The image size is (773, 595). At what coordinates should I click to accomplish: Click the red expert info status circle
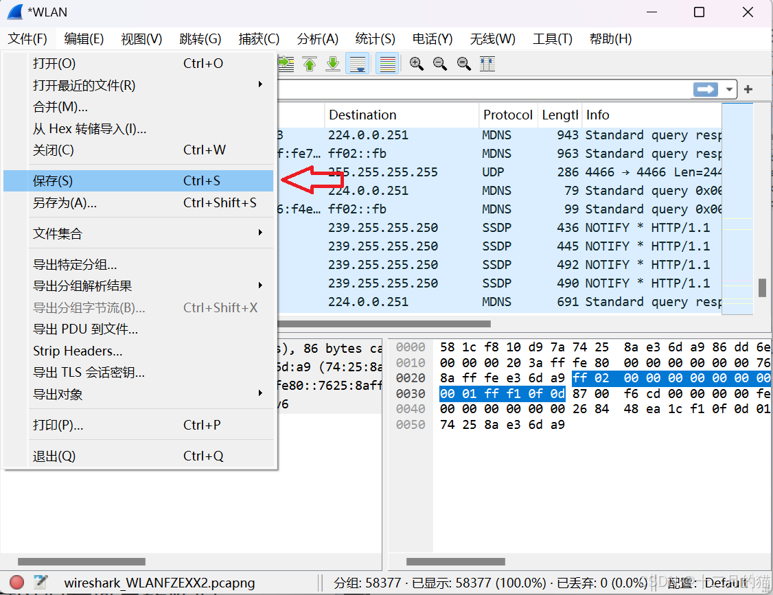(x=16, y=582)
